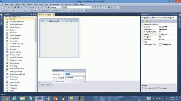
Task: Expand the (ApplicationSettings) property
Action: pyautogui.click(x=143, y=24)
